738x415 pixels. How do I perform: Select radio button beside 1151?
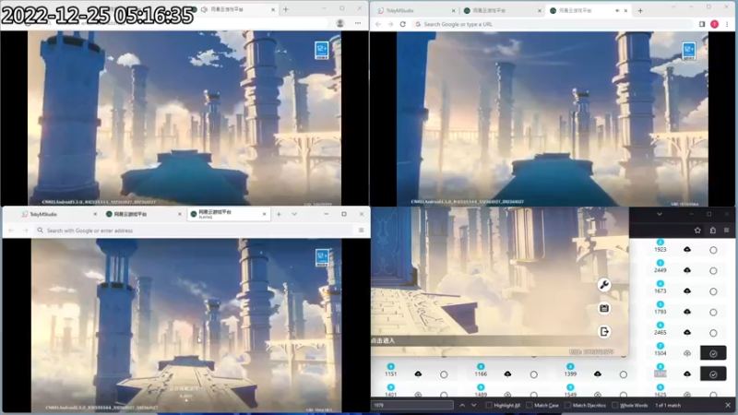444,374
